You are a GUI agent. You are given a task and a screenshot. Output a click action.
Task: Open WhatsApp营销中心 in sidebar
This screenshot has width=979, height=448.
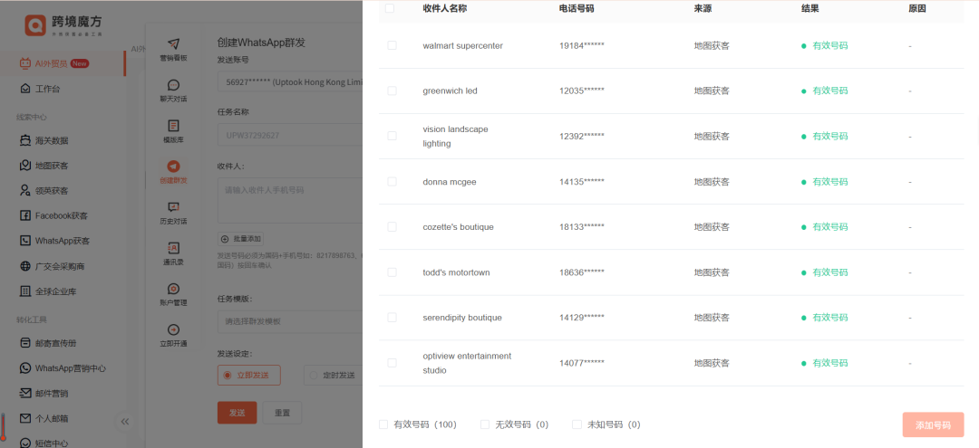[63, 368]
